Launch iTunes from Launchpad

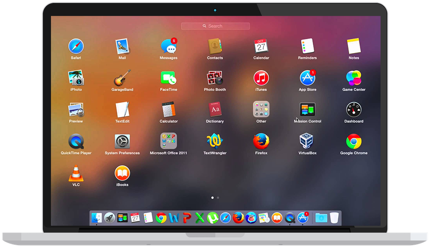pos(261,78)
